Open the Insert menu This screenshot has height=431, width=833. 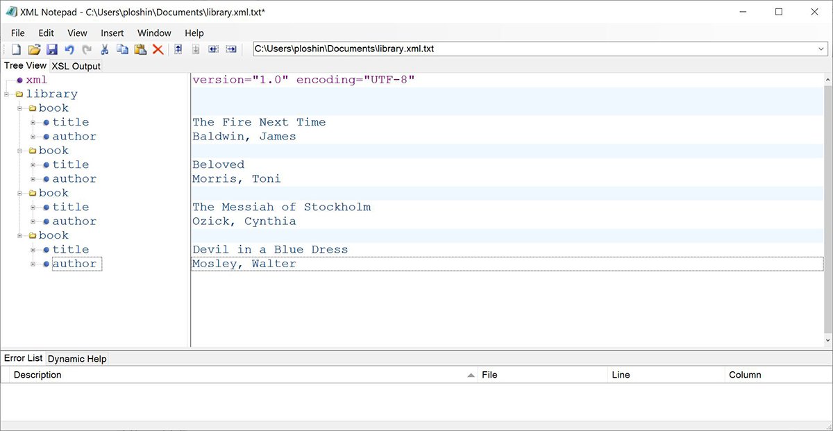(112, 33)
